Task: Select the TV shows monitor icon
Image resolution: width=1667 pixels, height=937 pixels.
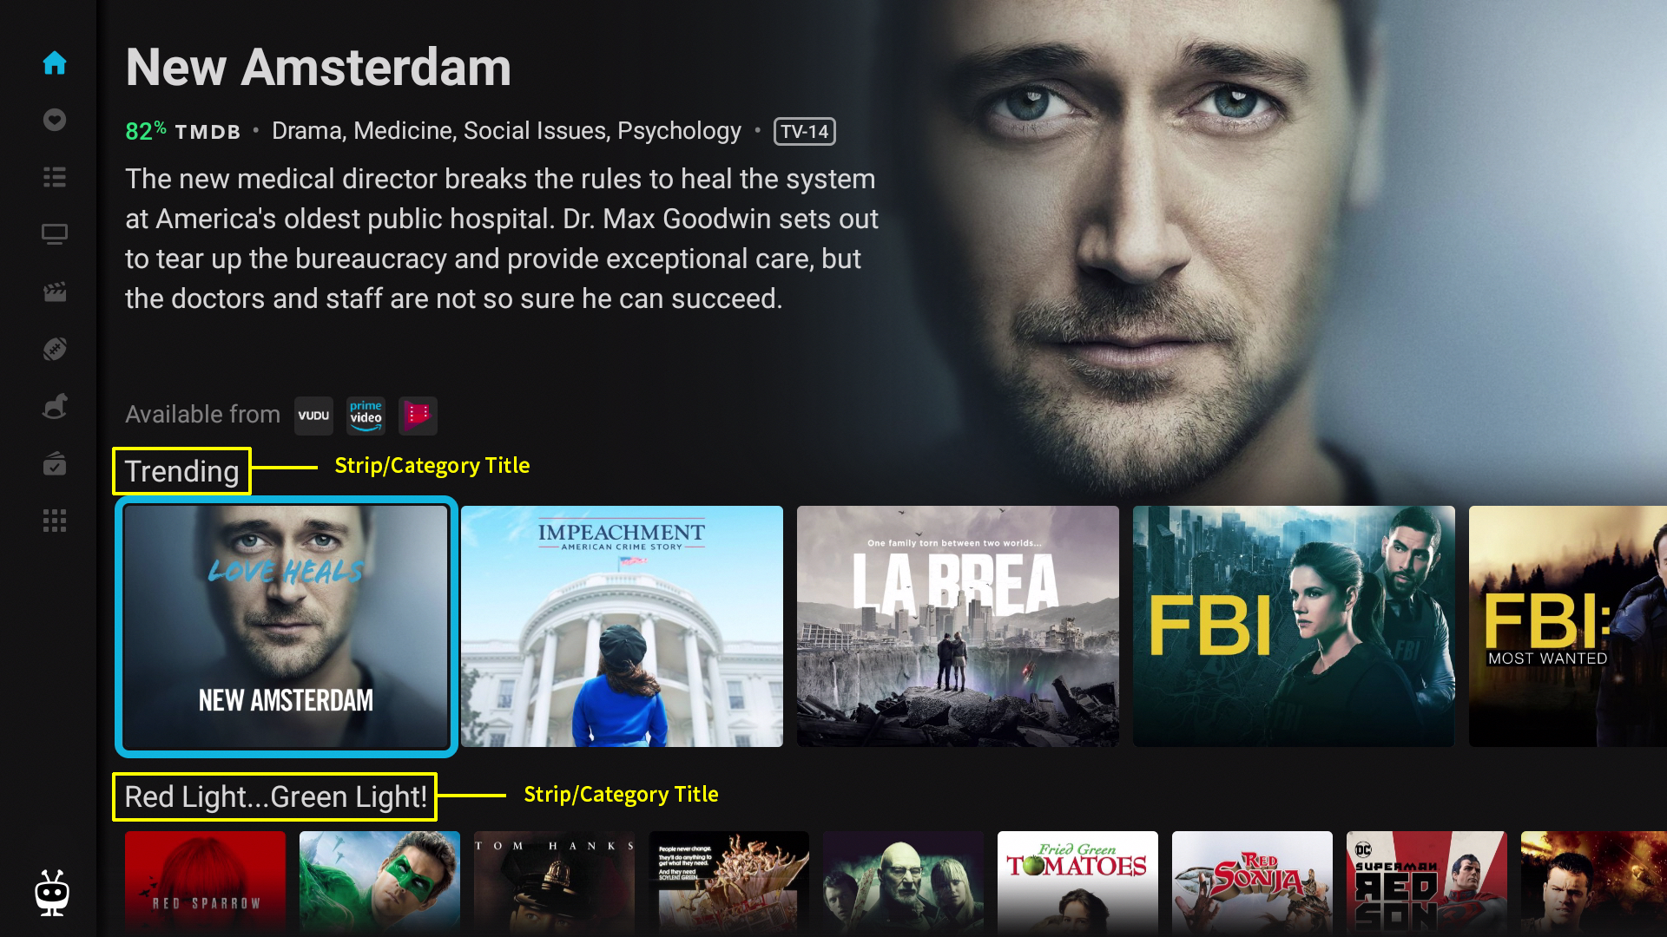Action: coord(55,234)
